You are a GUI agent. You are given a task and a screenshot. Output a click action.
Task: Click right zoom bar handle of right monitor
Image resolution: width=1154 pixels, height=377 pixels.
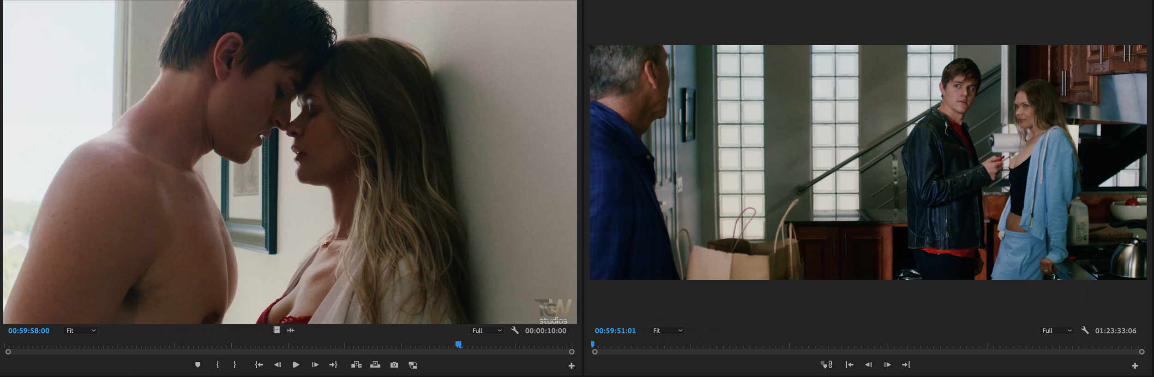click(x=1142, y=352)
